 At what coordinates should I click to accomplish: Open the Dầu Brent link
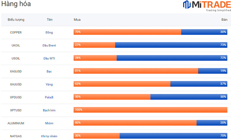tap(49, 46)
